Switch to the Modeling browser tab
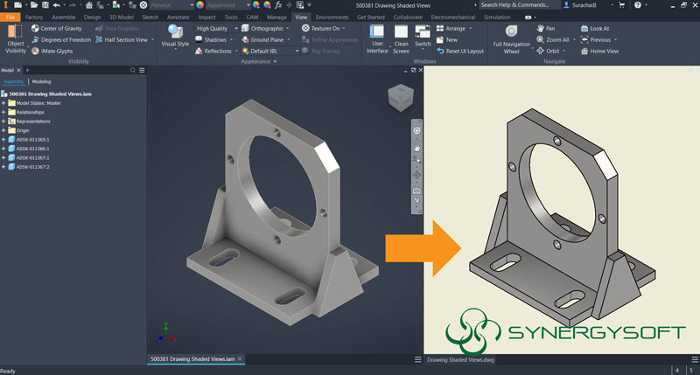 42,81
